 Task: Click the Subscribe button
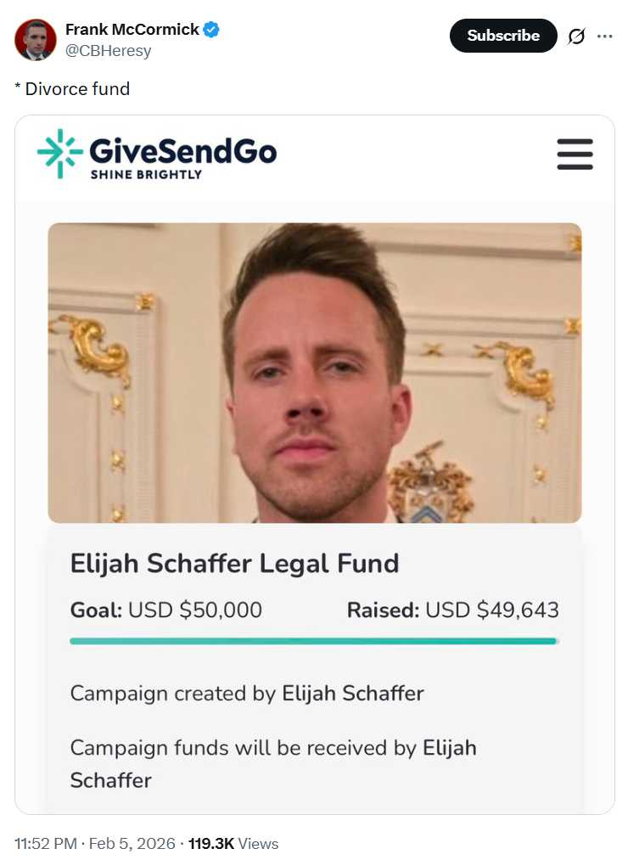point(503,36)
